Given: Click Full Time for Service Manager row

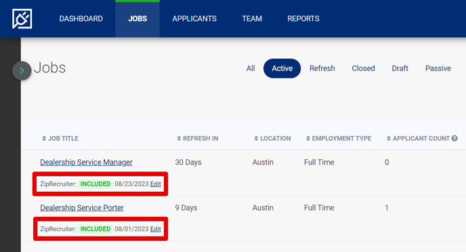Looking at the screenshot, I should 319,163.
